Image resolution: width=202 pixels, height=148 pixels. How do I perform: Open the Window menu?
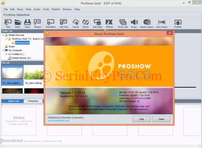[x=67, y=9]
